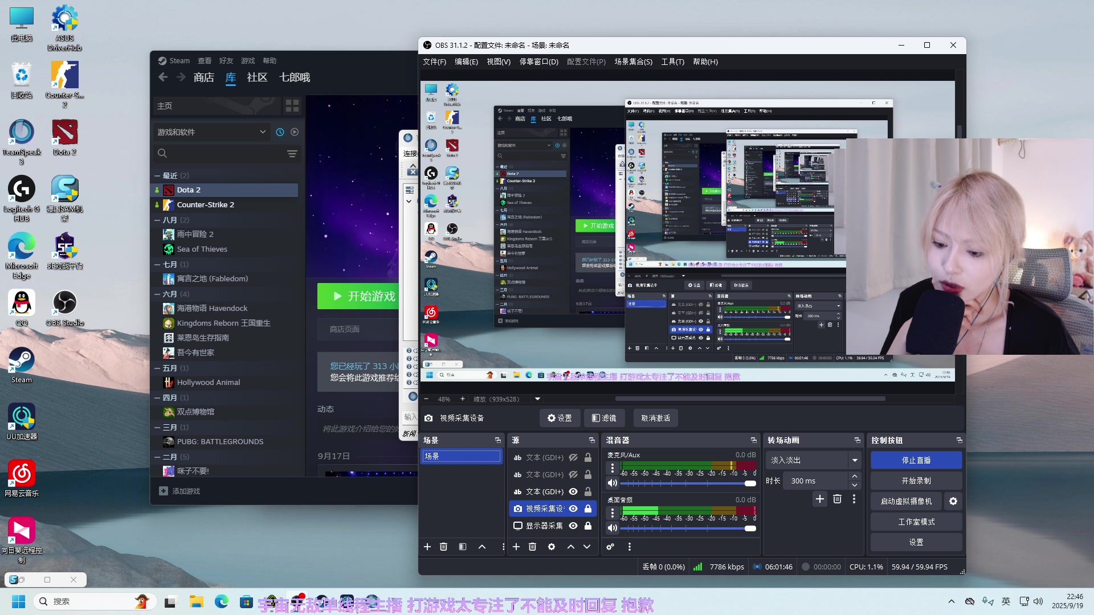This screenshot has height=615, width=1094.
Task: Click 停止直播 to stop streaming
Action: [x=916, y=460]
